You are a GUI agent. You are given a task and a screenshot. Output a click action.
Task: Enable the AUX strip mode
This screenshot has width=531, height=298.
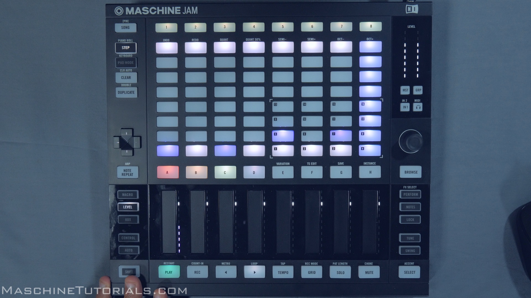(x=128, y=220)
